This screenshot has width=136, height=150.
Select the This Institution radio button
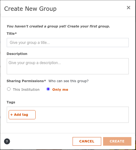click(9, 89)
